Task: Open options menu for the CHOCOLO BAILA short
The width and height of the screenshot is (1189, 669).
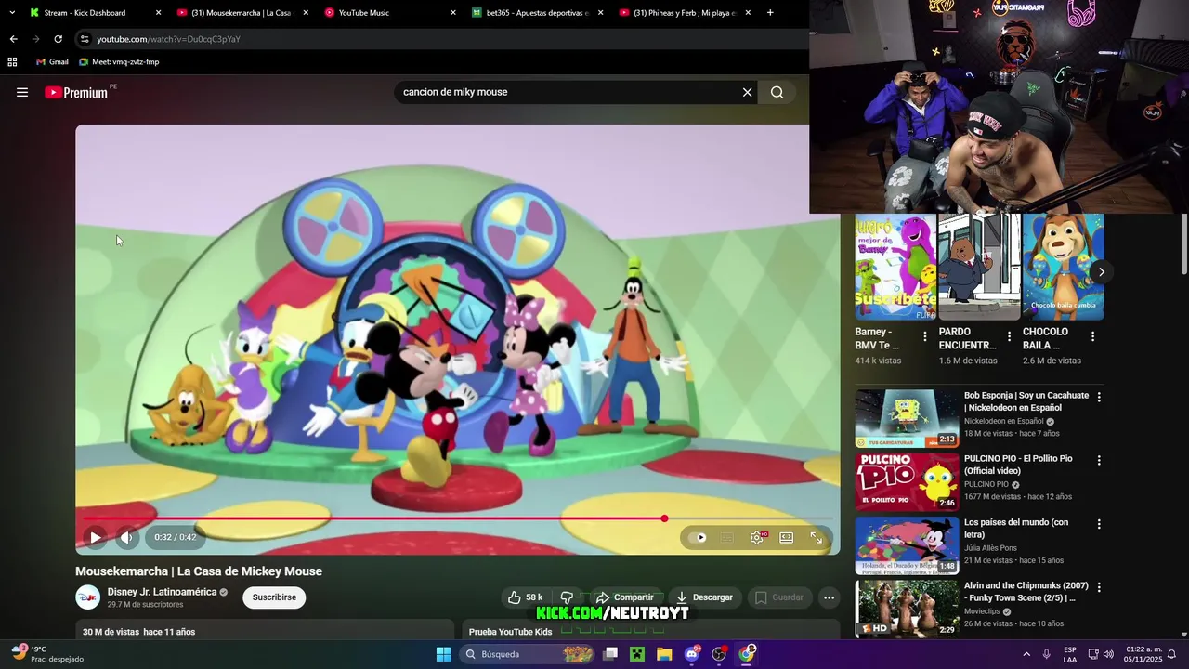Action: pos(1092,336)
